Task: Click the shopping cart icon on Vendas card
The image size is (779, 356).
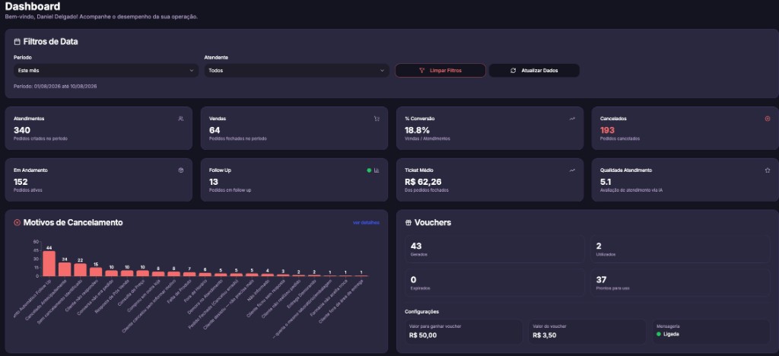Action: pyautogui.click(x=377, y=119)
